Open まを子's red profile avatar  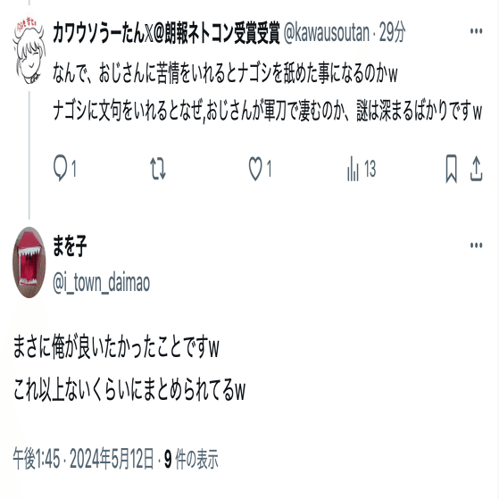pos(29,262)
